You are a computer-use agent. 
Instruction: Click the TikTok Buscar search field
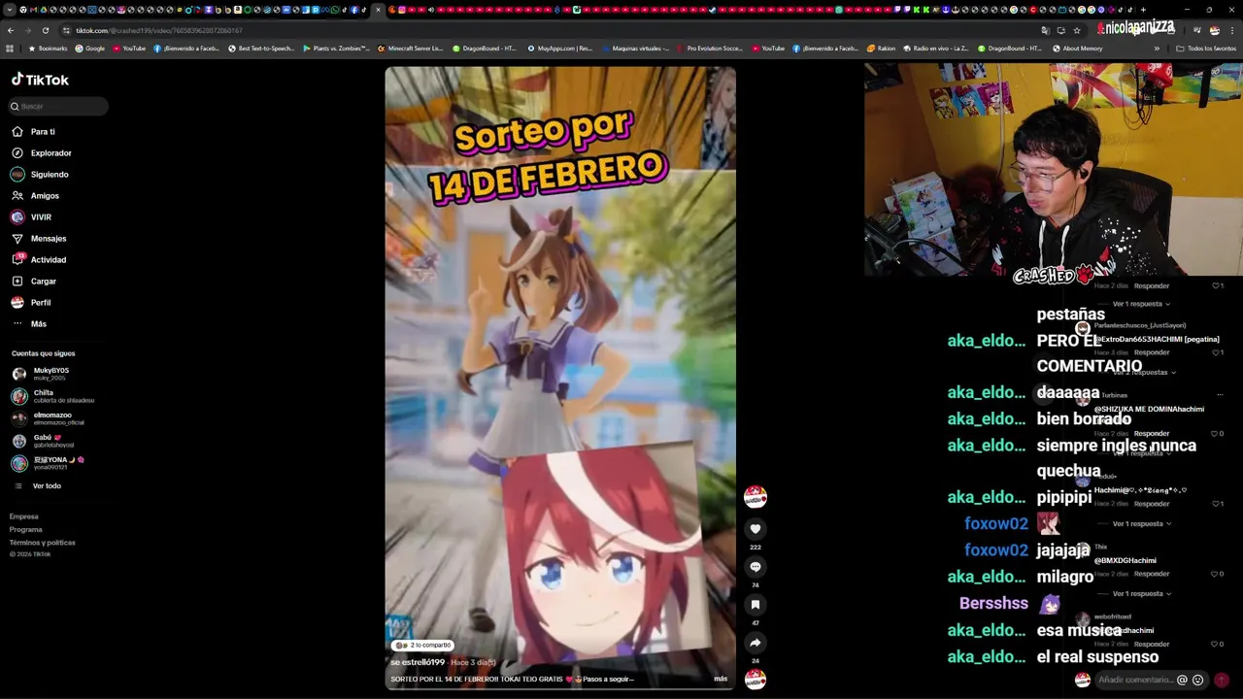58,106
